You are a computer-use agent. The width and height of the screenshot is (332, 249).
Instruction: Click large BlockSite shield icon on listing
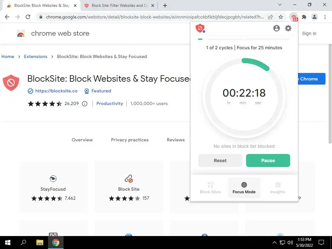coord(11,83)
